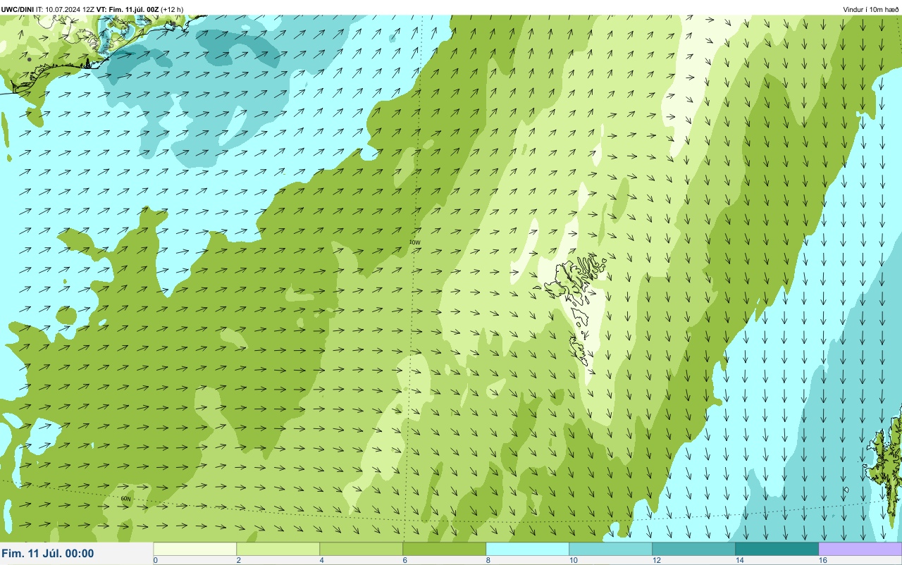Click the legend value "2"
The image size is (902, 565).
(239, 561)
